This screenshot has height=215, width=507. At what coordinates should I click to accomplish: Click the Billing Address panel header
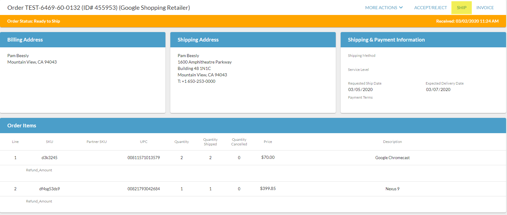click(25, 40)
